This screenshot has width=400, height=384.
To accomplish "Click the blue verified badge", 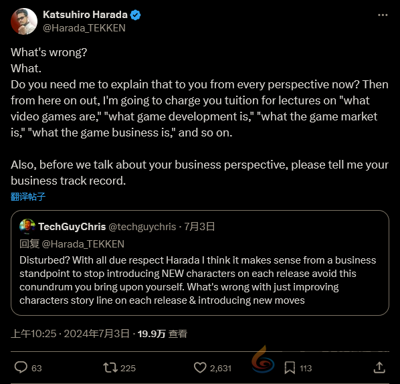I will (135, 15).
